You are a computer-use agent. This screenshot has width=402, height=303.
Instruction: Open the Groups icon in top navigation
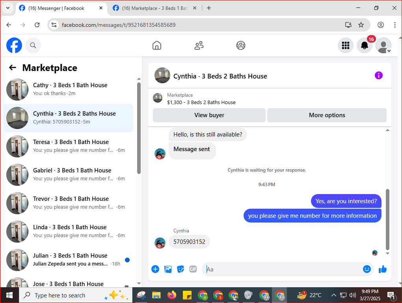pyautogui.click(x=240, y=45)
